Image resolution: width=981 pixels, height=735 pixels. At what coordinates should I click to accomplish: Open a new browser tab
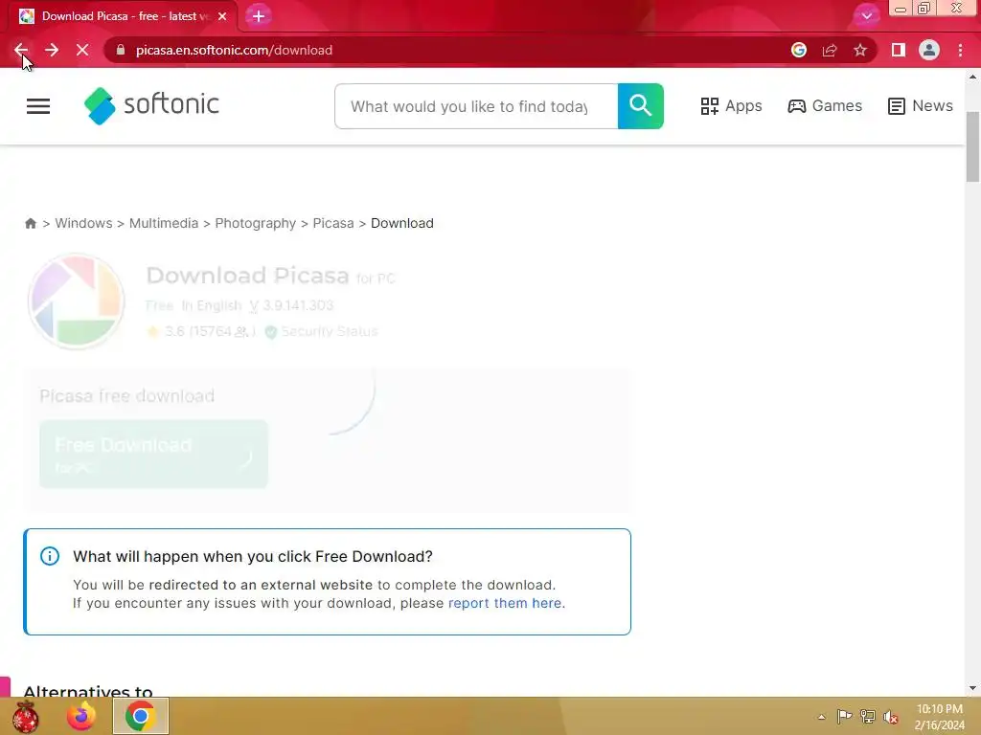coord(259,16)
